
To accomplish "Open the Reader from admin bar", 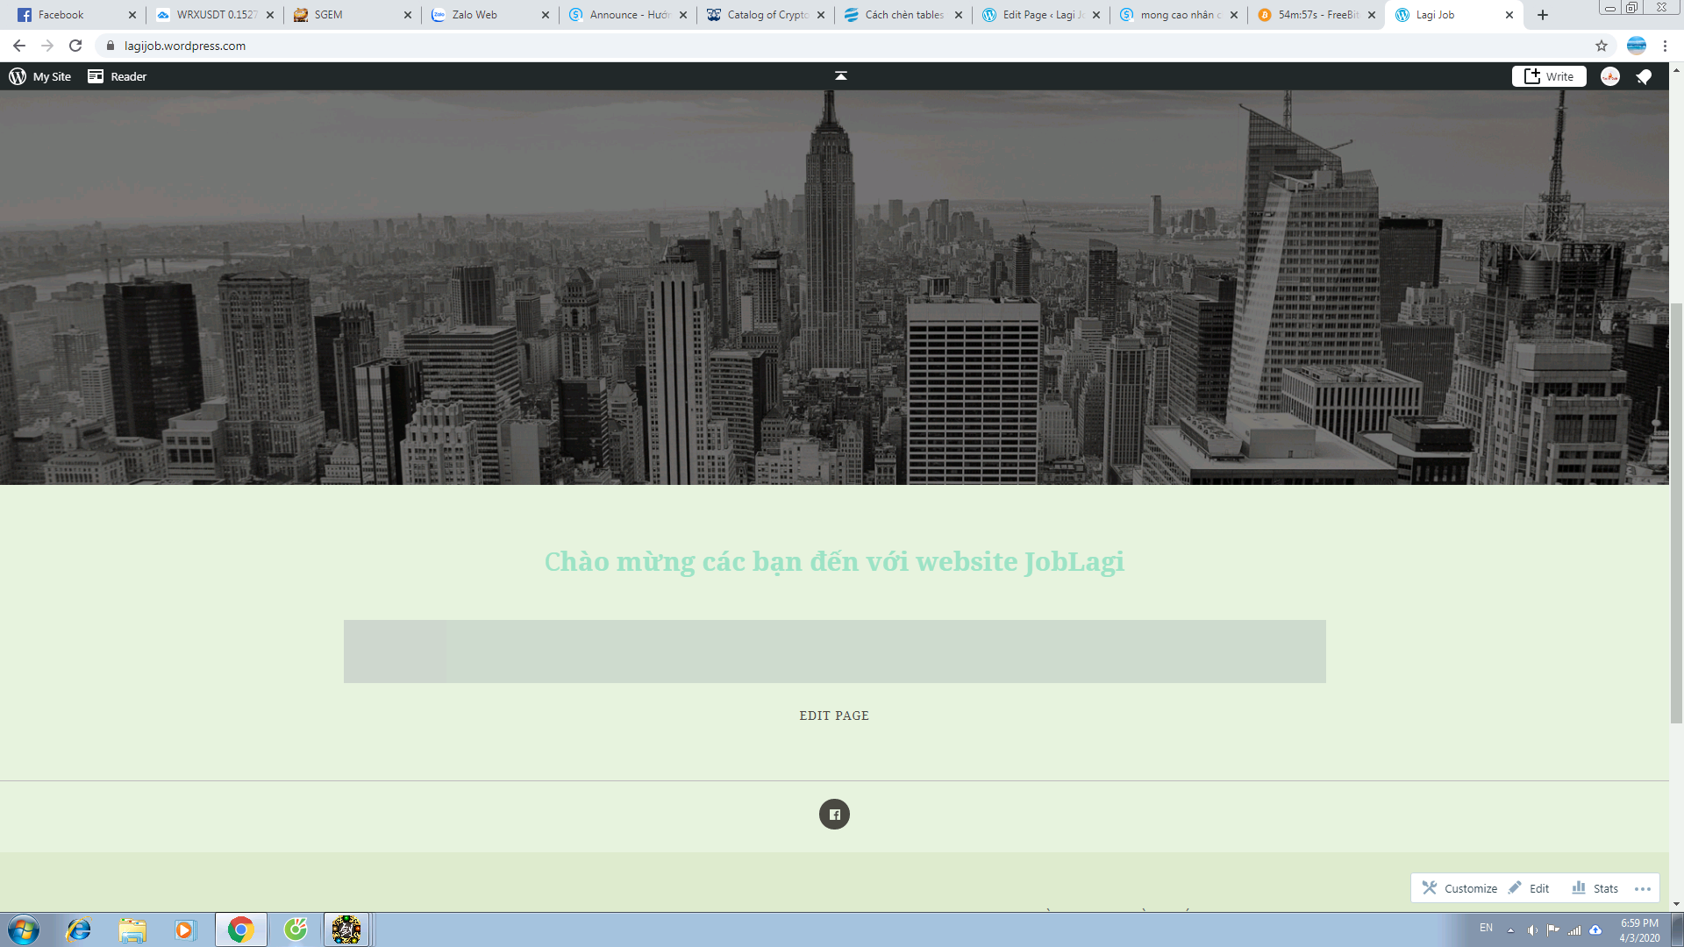I will (118, 76).
